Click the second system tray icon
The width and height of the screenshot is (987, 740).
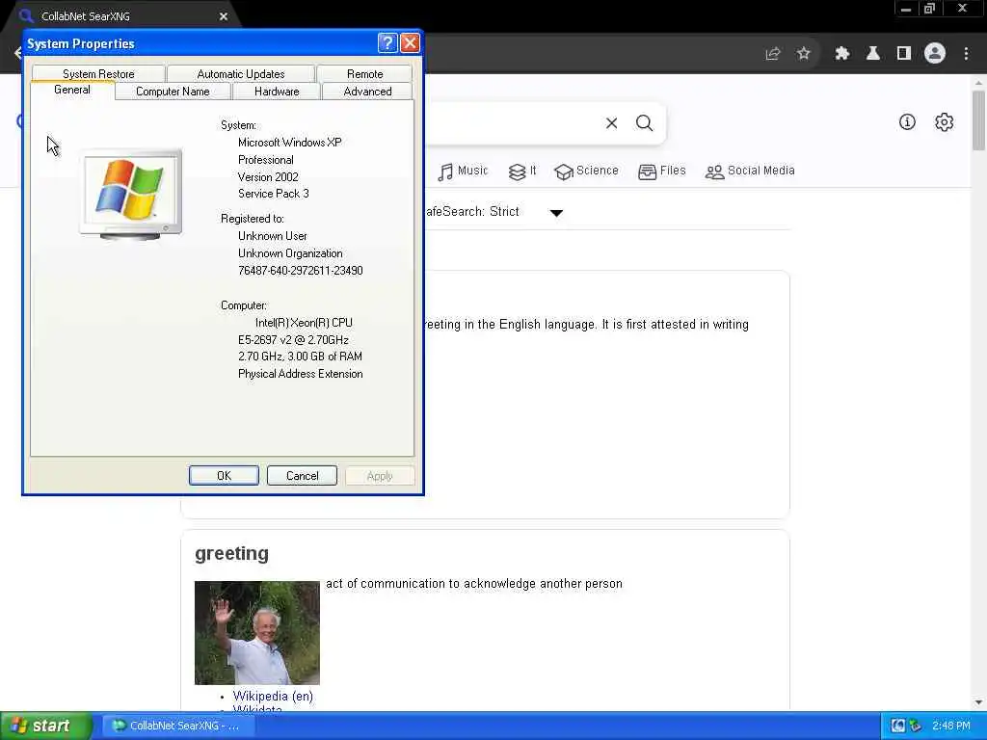point(916,726)
